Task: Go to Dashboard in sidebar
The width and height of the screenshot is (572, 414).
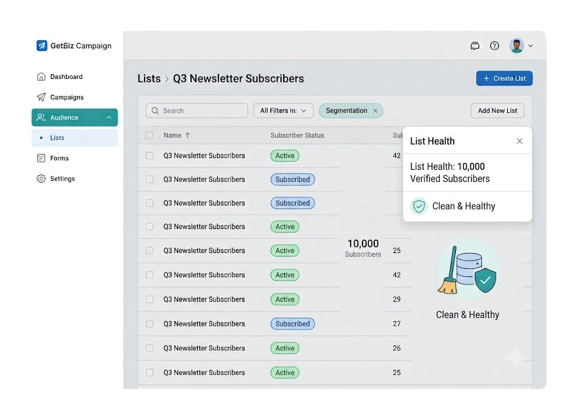Action: [x=66, y=77]
